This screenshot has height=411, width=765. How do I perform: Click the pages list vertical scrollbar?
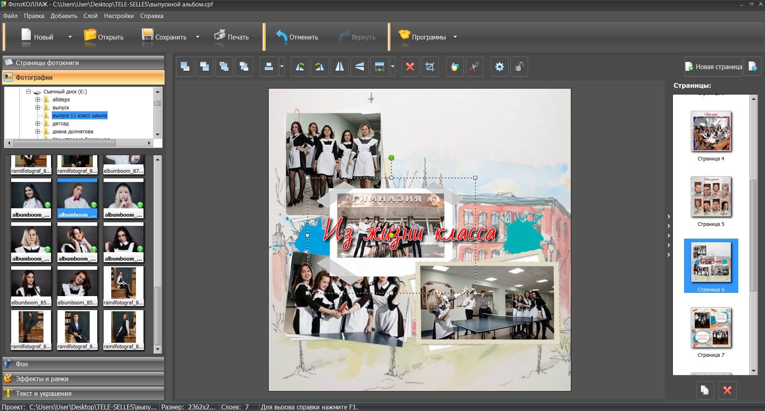(x=753, y=235)
